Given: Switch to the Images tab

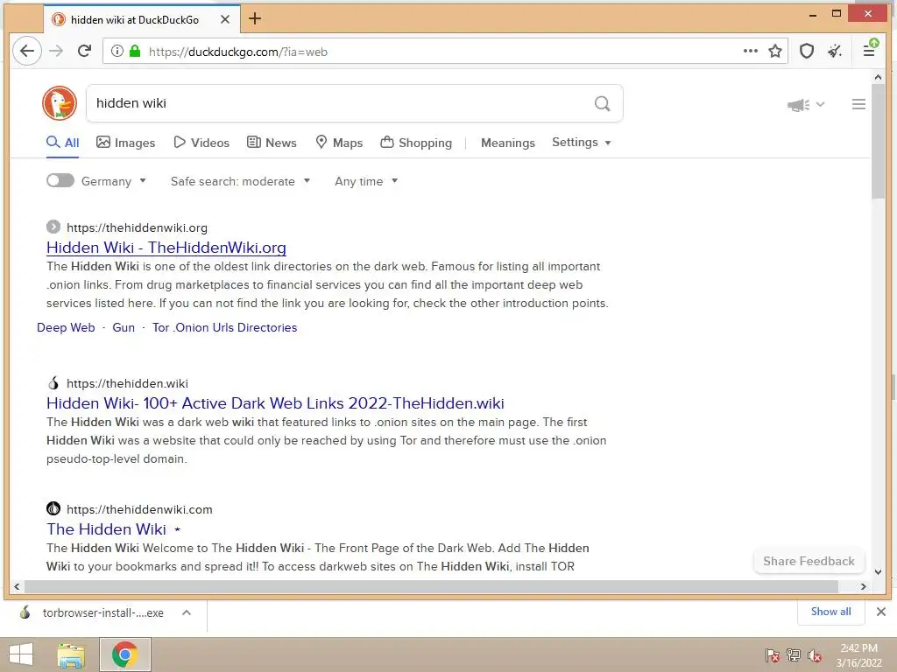Looking at the screenshot, I should point(126,143).
